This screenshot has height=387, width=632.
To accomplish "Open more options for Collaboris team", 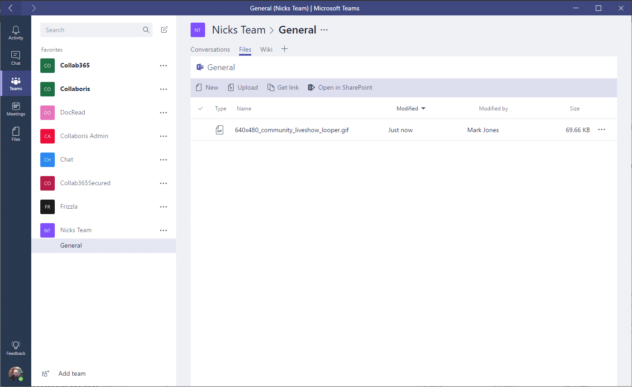I will click(x=163, y=89).
